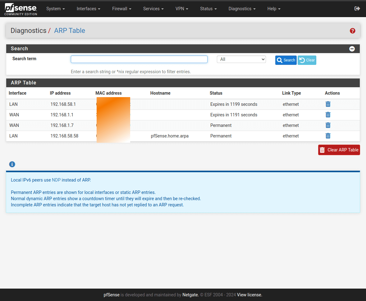Expand the Firewall dropdown menu

121,9
